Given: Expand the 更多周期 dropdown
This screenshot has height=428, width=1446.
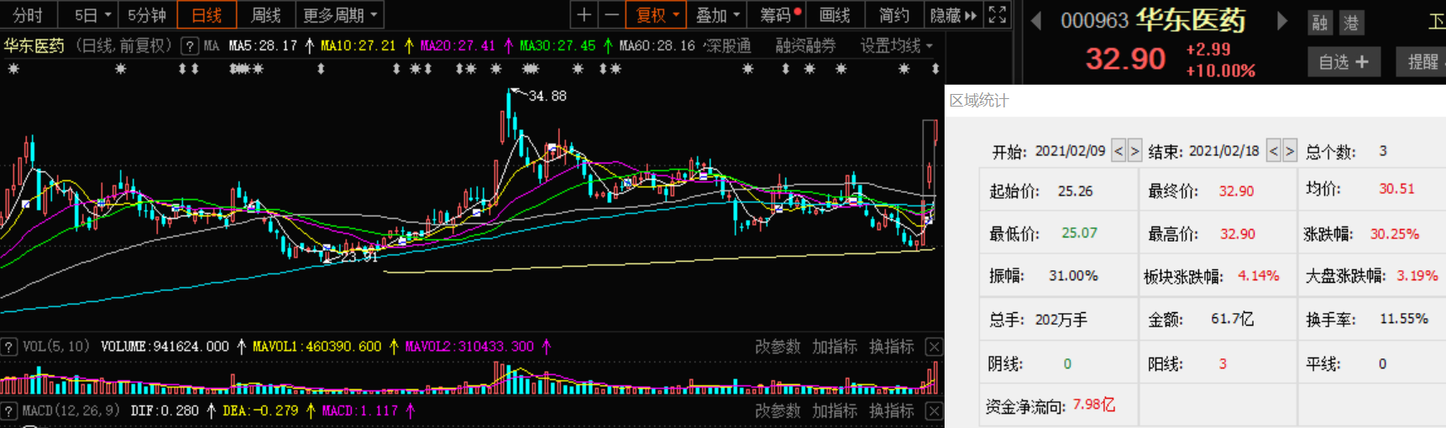Looking at the screenshot, I should click(x=340, y=15).
